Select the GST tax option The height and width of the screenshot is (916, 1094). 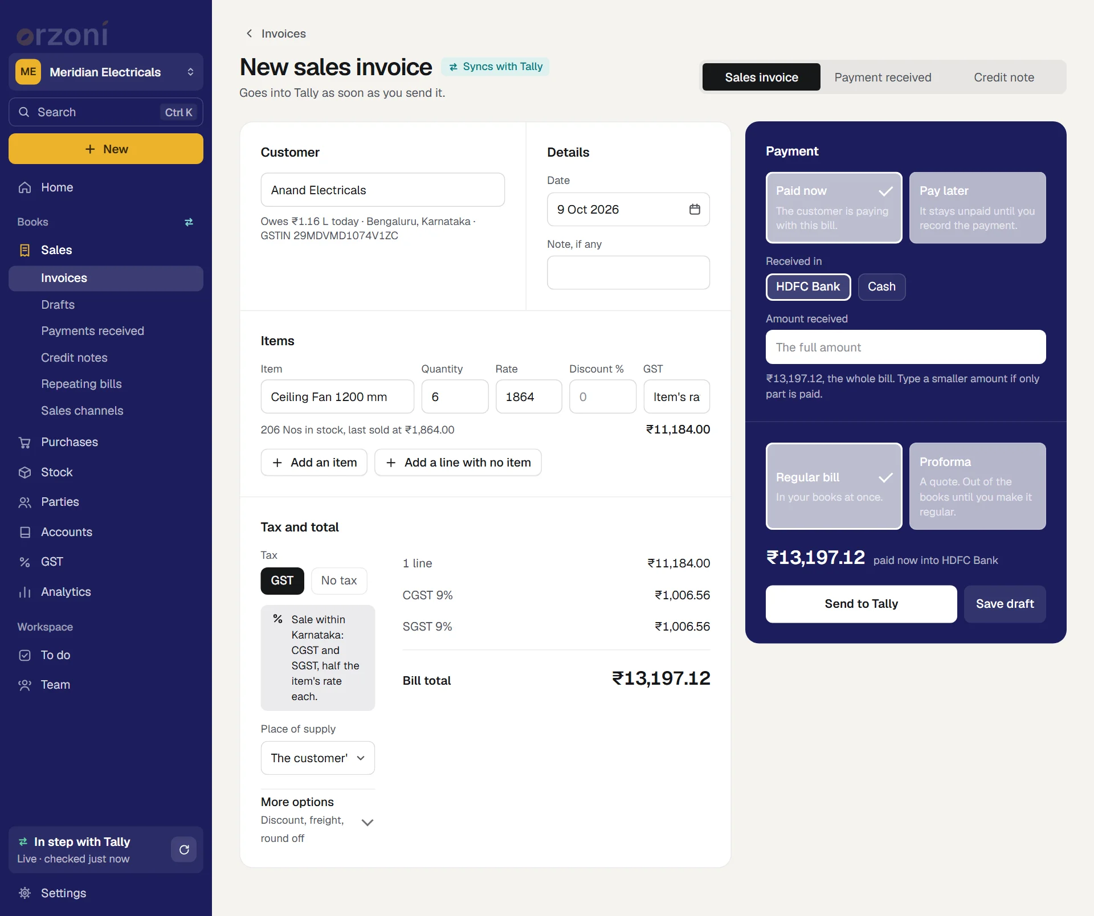pos(282,580)
